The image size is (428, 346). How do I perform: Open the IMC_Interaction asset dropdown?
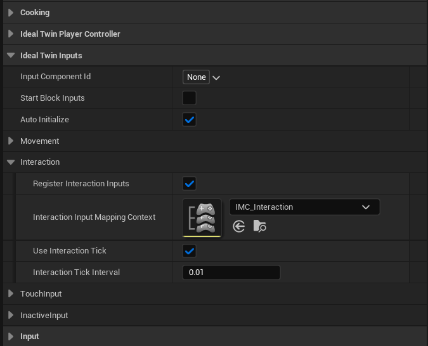304,207
